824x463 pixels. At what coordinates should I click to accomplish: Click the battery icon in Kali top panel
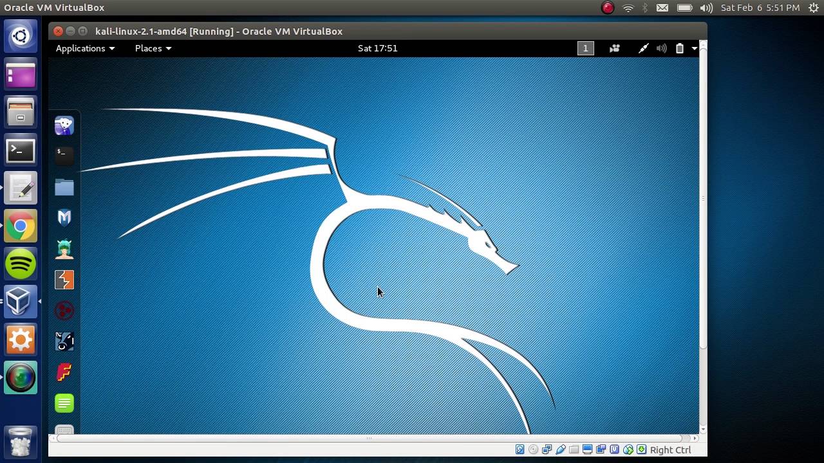tap(679, 48)
